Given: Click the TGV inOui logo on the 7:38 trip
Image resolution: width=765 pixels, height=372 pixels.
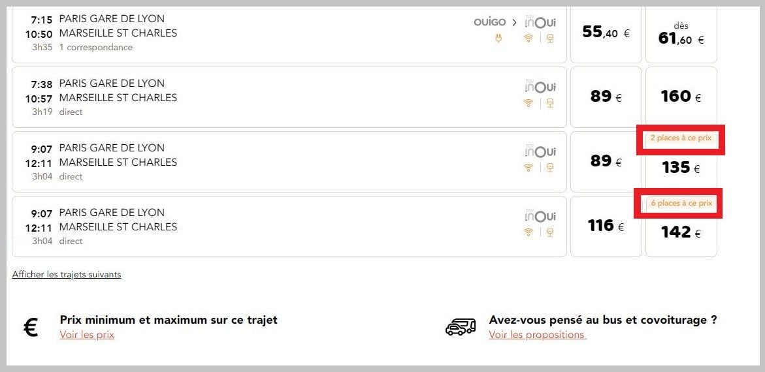Looking at the screenshot, I should (x=540, y=86).
